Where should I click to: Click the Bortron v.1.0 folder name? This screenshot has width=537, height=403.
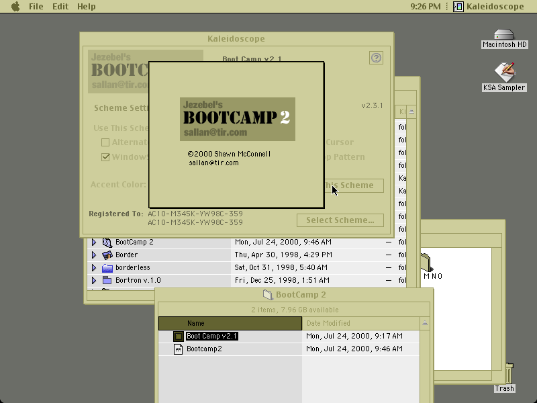[x=138, y=280]
